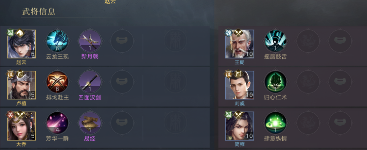This screenshot has width=367, height=150.
Task: Click the 赵云 name label under portrait
Action: pyautogui.click(x=21, y=62)
